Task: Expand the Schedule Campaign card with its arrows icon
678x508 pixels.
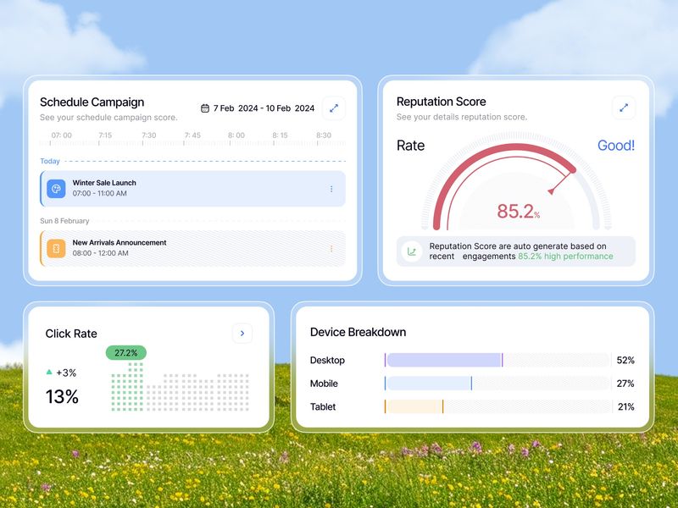Action: point(333,108)
